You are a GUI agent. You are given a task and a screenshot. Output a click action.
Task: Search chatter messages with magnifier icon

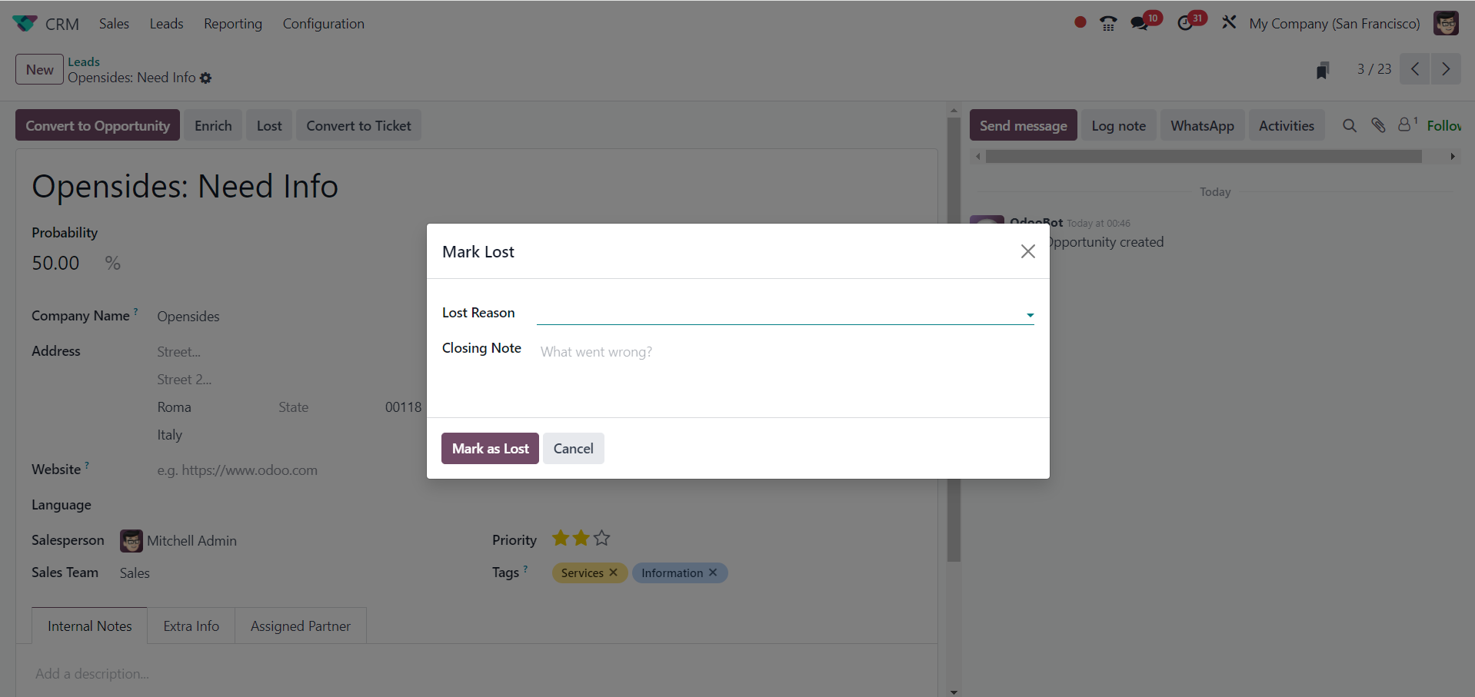(x=1350, y=126)
